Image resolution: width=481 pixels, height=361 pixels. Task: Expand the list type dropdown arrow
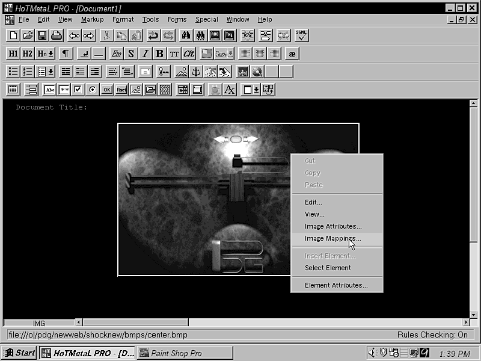click(51, 72)
